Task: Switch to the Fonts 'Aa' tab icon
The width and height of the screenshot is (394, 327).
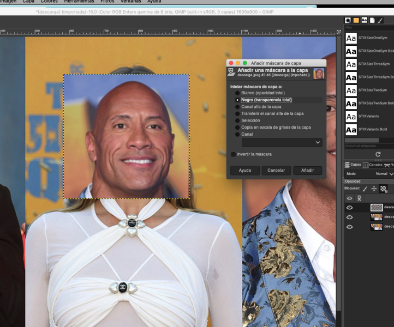Action: click(x=364, y=20)
